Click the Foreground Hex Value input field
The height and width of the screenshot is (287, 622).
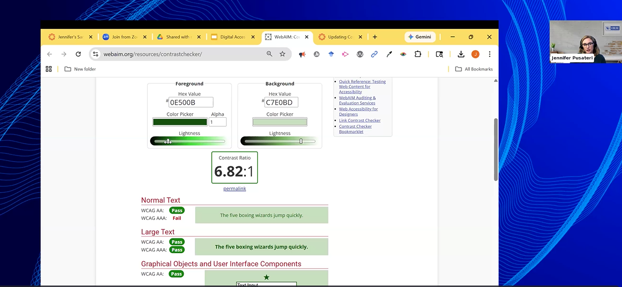[191, 103]
